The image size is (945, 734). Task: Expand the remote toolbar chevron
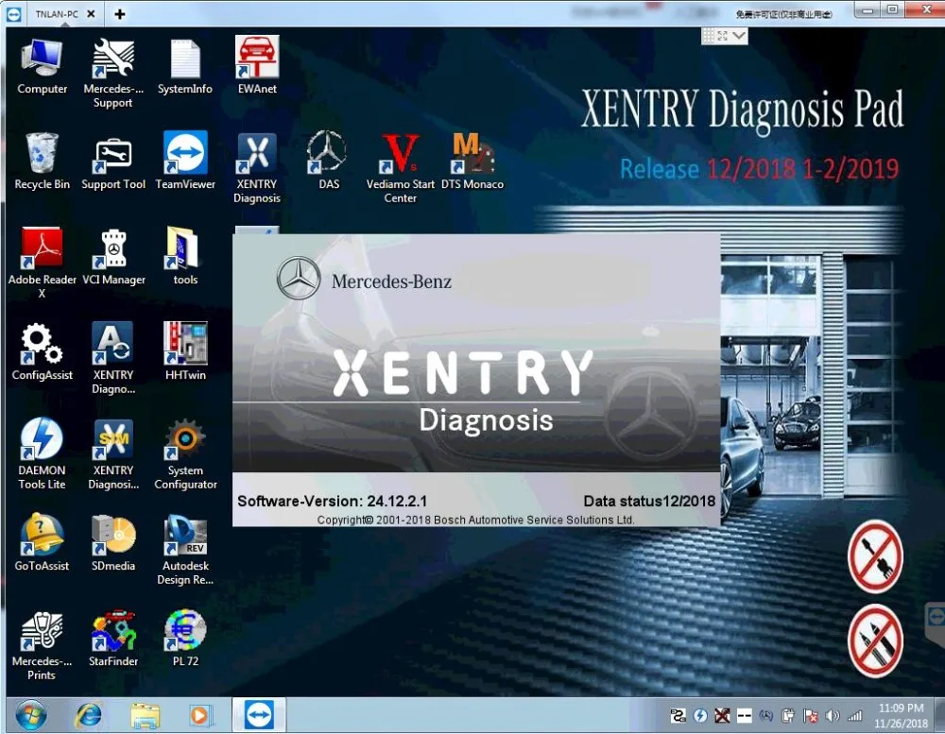(739, 36)
